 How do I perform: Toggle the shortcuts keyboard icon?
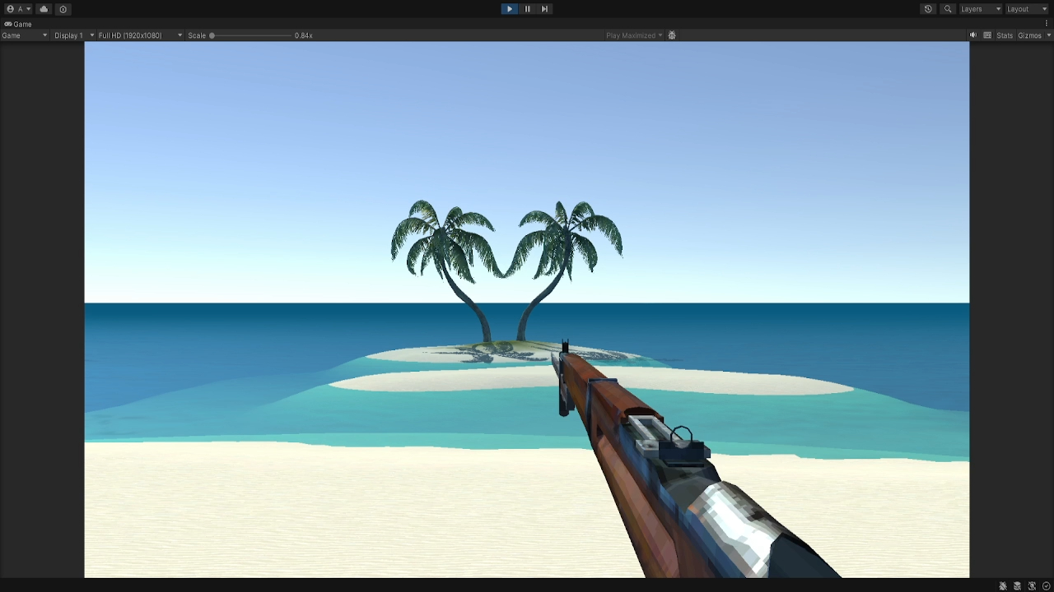pyautogui.click(x=987, y=35)
